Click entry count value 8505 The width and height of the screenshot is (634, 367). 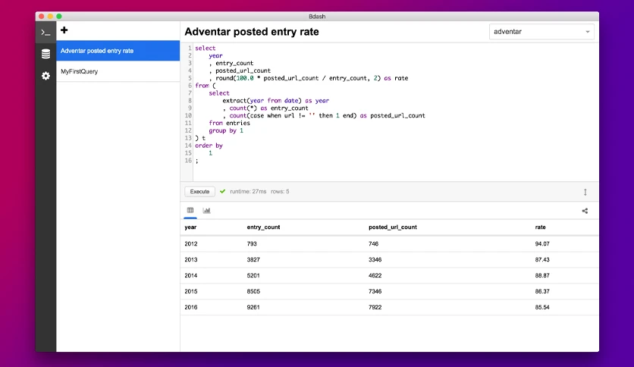pos(253,291)
